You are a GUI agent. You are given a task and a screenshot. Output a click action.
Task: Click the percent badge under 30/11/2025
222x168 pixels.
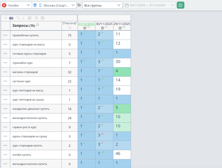click(x=102, y=28)
